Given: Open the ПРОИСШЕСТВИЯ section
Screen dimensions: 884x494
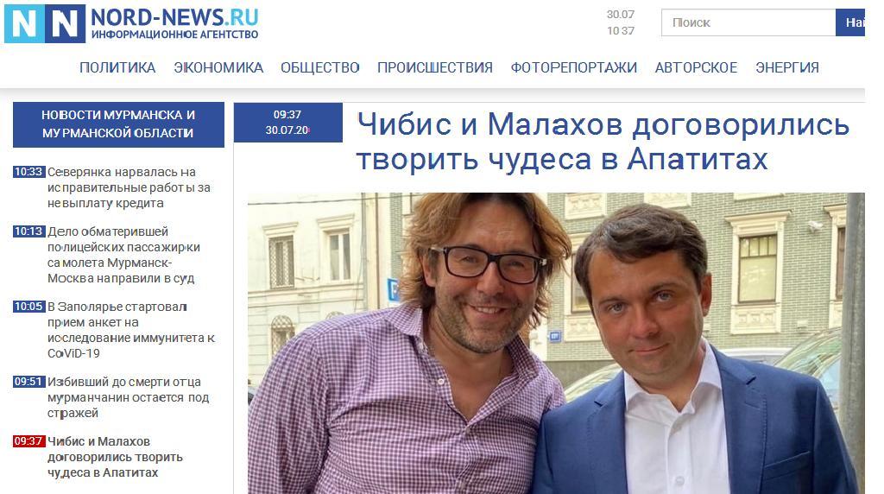Looking at the screenshot, I should 435,67.
